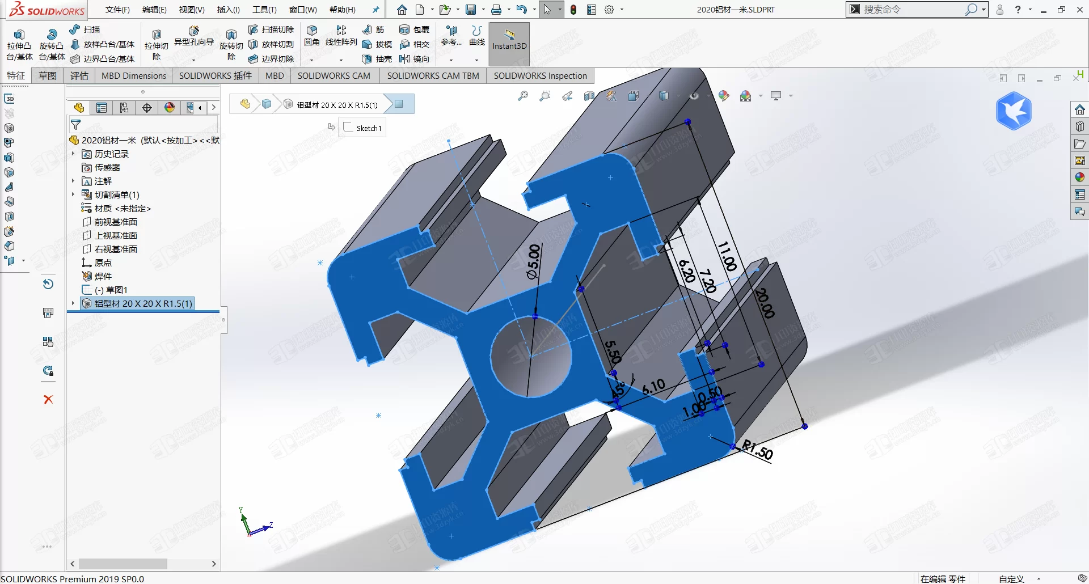
Task: Select the Sweep (扫描) feature
Action: point(85,29)
